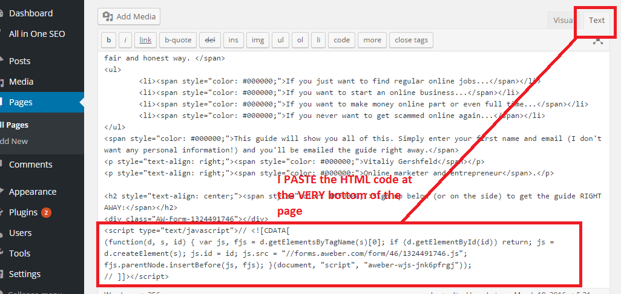621x294 pixels.
Task: Toggle distraction-free fullscreen writing icon
Action: coord(597,41)
